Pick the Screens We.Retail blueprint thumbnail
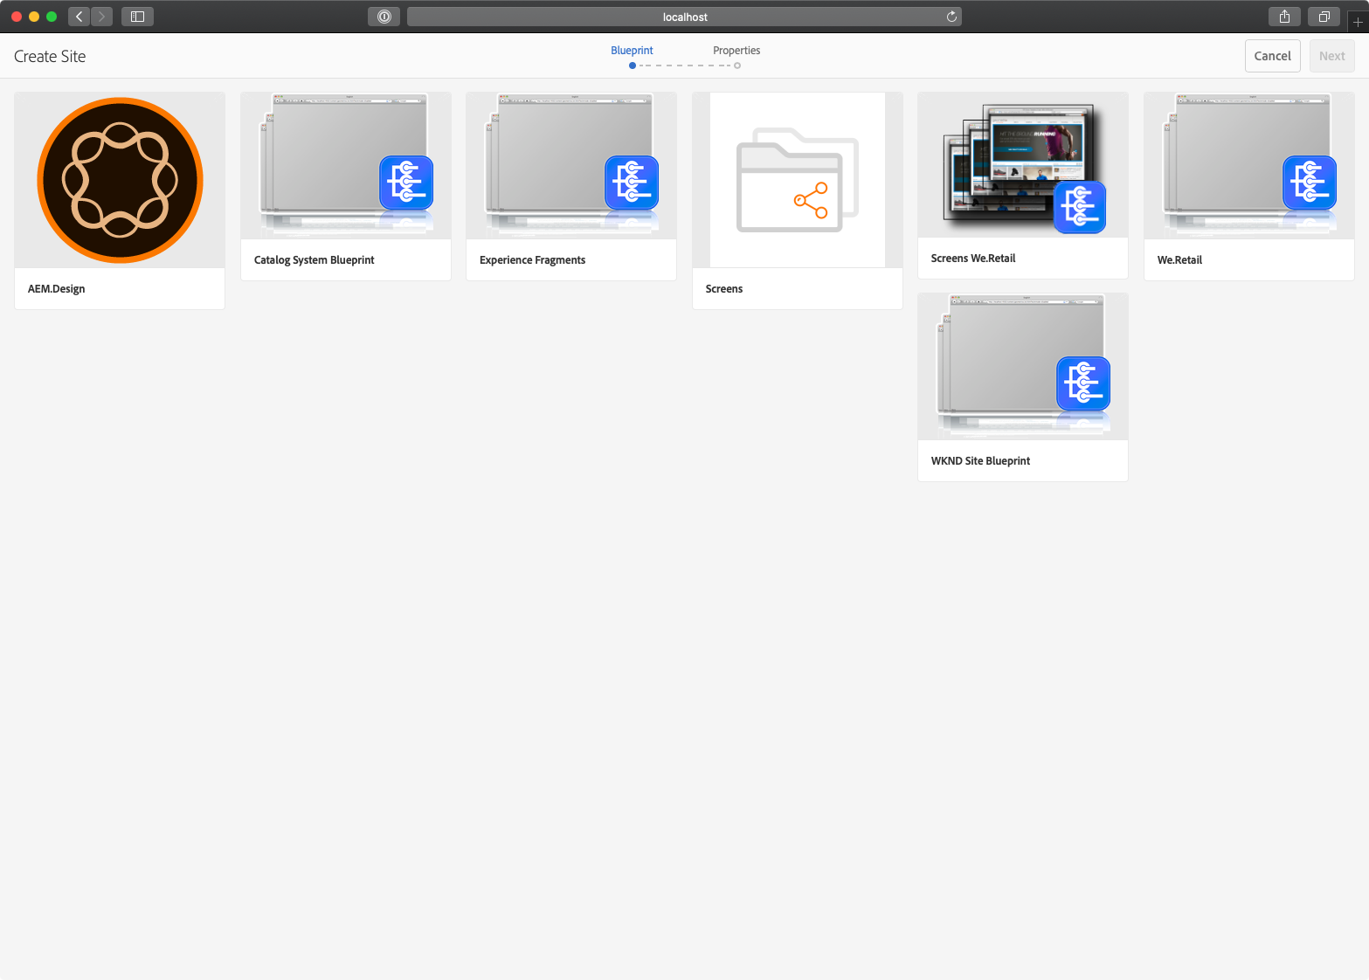The image size is (1369, 980). point(1023,165)
